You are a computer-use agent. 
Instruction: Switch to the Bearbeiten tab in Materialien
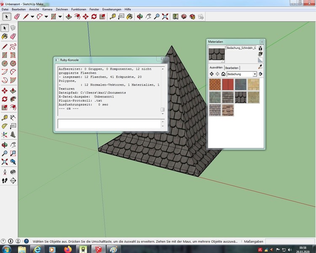point(232,67)
